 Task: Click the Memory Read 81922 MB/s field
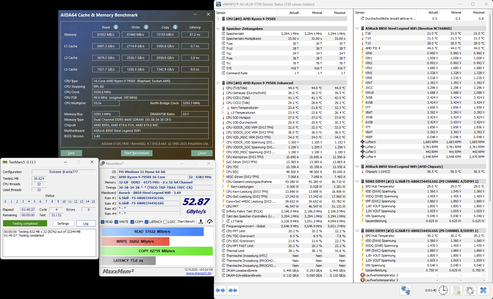(x=106, y=35)
